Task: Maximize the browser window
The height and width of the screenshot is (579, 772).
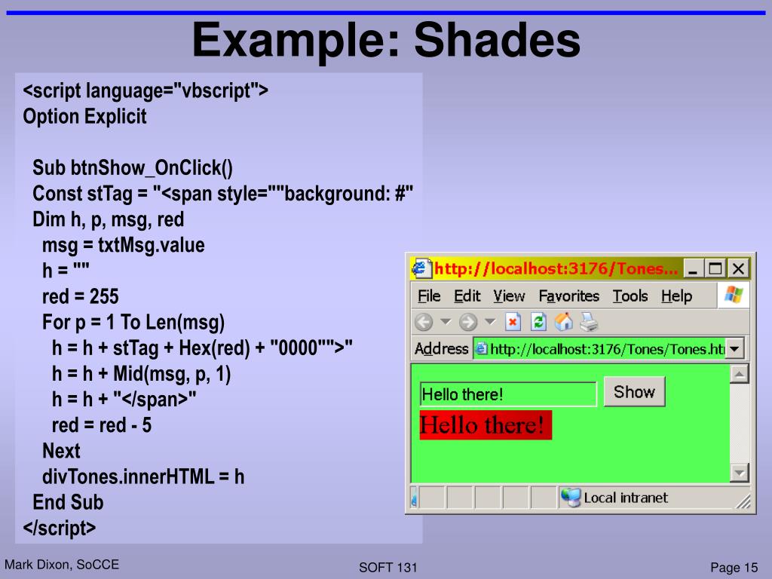Action: 715,269
